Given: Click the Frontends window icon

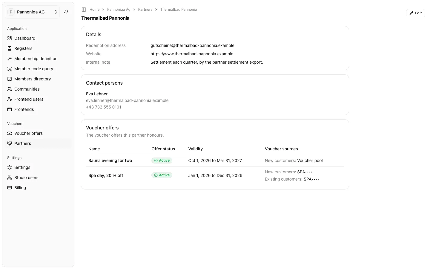Looking at the screenshot, I should point(10,109).
